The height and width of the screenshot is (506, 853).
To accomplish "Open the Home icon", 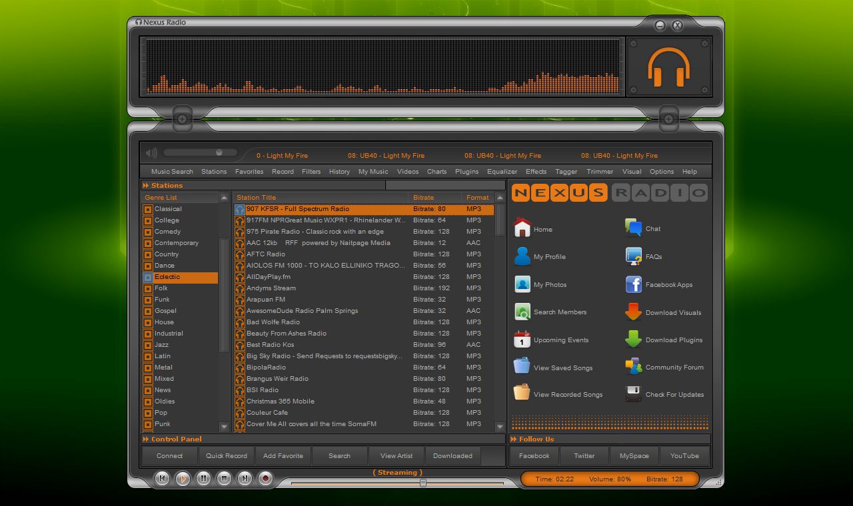I will click(x=522, y=228).
